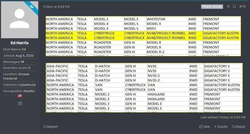This screenshot has height=134, width=250.
Task: Open the Ed Harris username profile link
Action: point(20,43)
